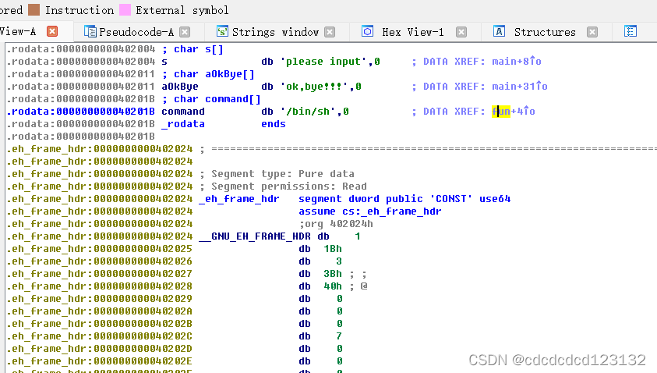Screen dimensions: 657x373
Task: Click the ';org 402024h' comment
Action: coord(336,224)
